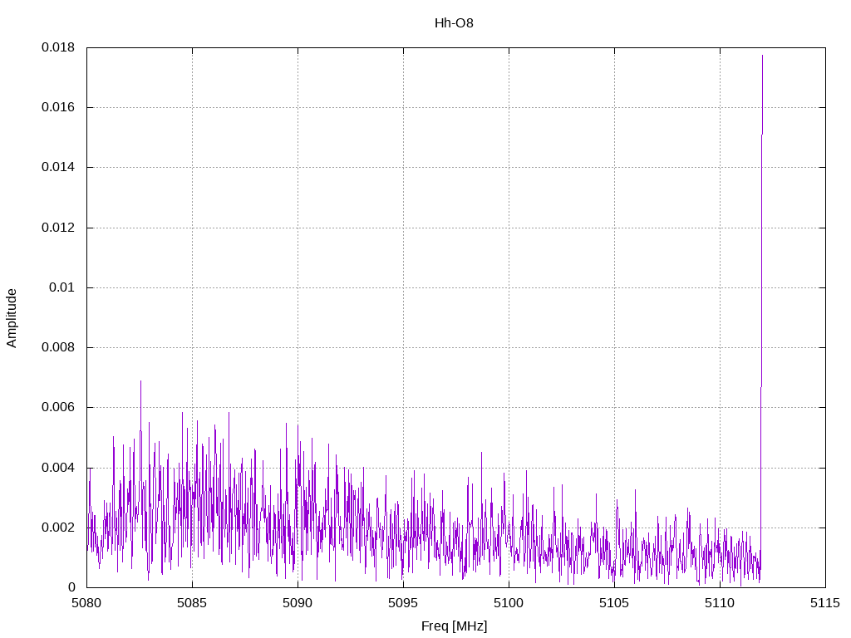Click the tall spike peak near 5112 MHz
The height and width of the screenshot is (638, 851).
762,56
